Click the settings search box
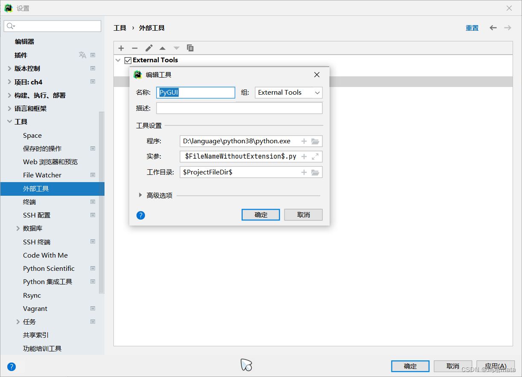The height and width of the screenshot is (377, 522). [x=52, y=26]
